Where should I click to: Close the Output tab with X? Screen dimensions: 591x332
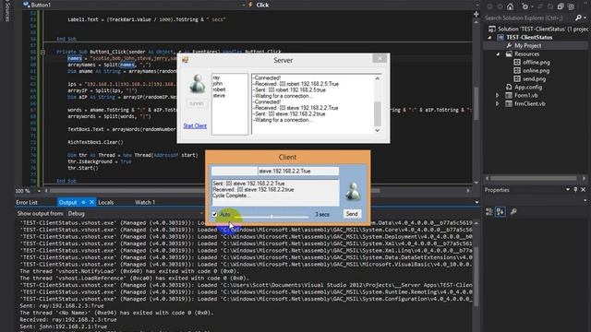click(x=91, y=202)
